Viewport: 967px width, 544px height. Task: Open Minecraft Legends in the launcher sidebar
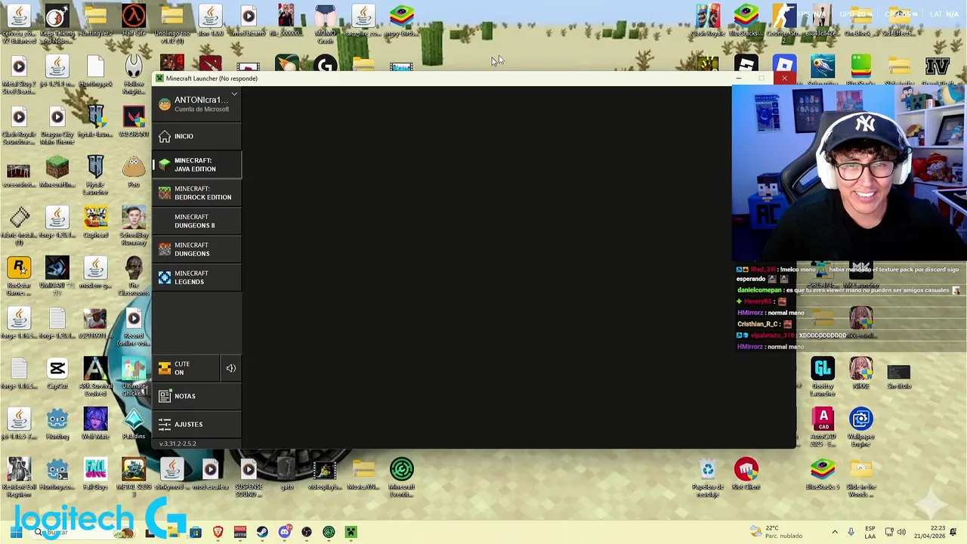(x=196, y=277)
